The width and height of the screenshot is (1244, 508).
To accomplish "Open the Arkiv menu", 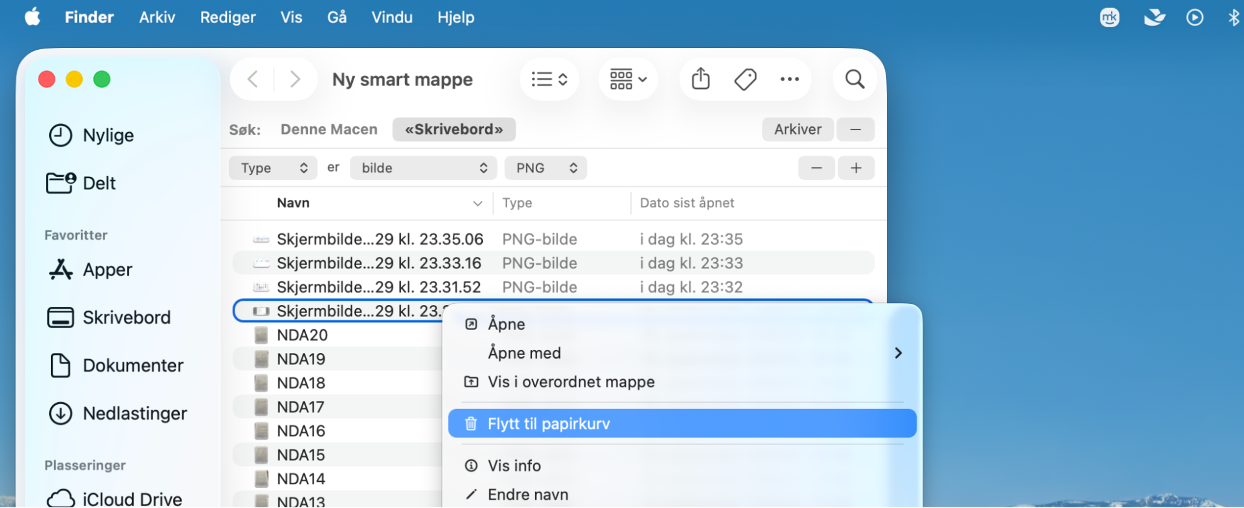I will tap(157, 17).
